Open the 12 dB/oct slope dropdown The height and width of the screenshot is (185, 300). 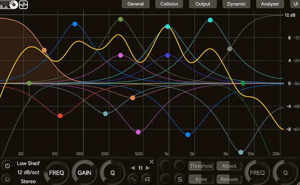(28, 172)
